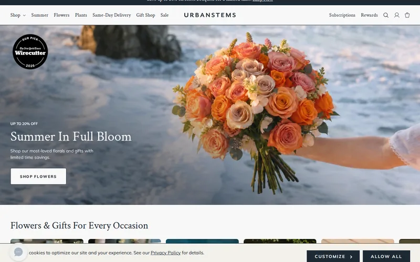Open the Flowers menu item

(61, 15)
